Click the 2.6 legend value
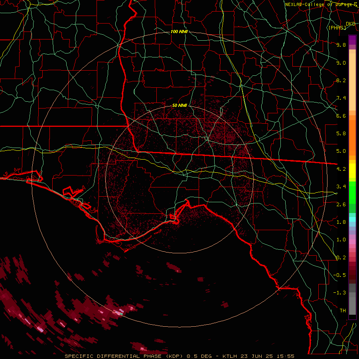Screen dimensions: 359x359 (341, 205)
